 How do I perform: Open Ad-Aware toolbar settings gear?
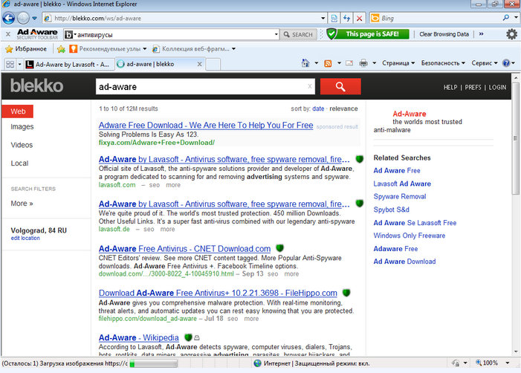pos(511,34)
